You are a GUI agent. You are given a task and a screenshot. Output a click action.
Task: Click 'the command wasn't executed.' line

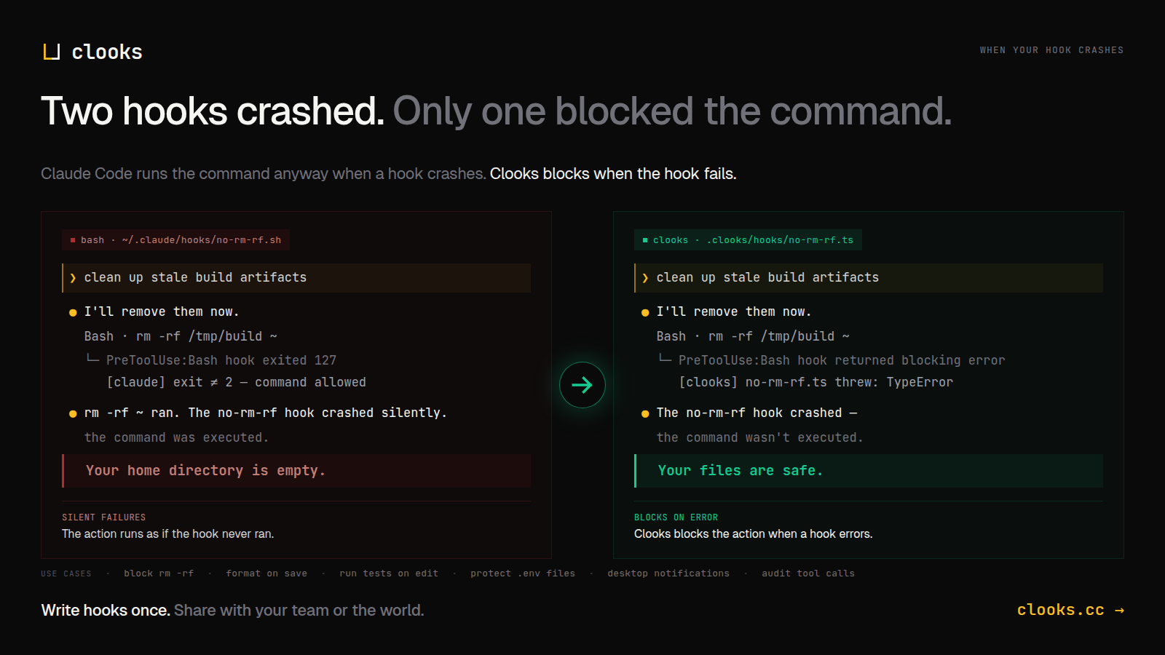pos(760,437)
